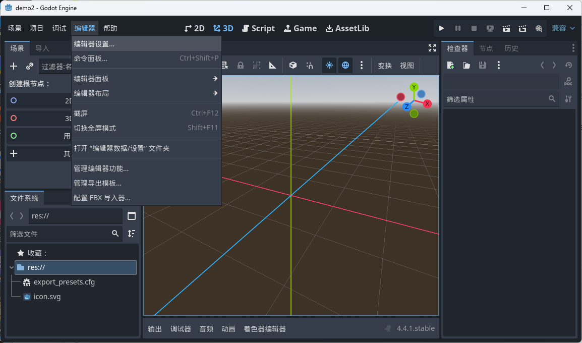
Task: Open documentation for this object
Action: tap(568, 81)
